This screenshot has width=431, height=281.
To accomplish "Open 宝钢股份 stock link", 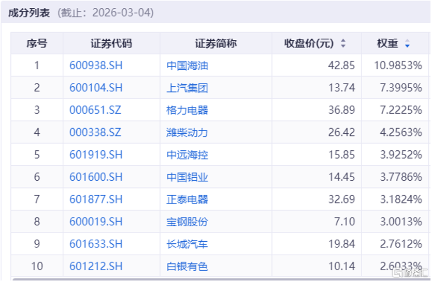I will [x=187, y=222].
